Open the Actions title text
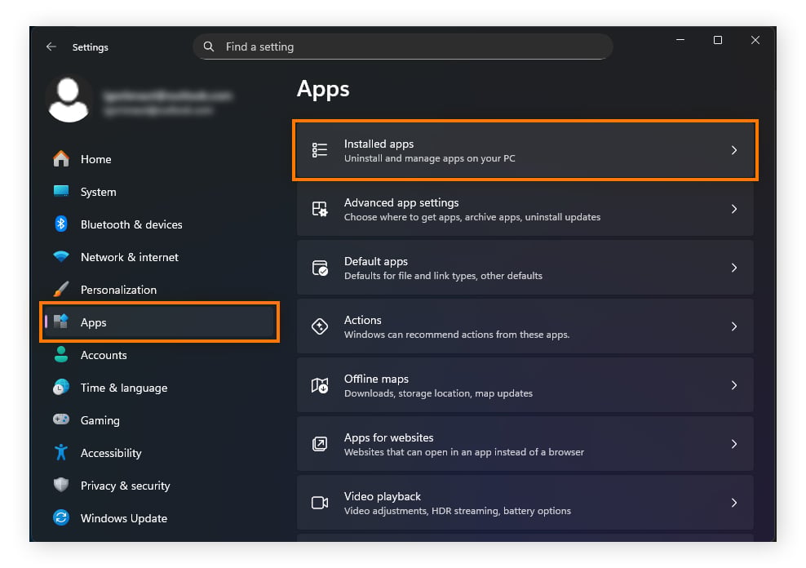 [363, 320]
